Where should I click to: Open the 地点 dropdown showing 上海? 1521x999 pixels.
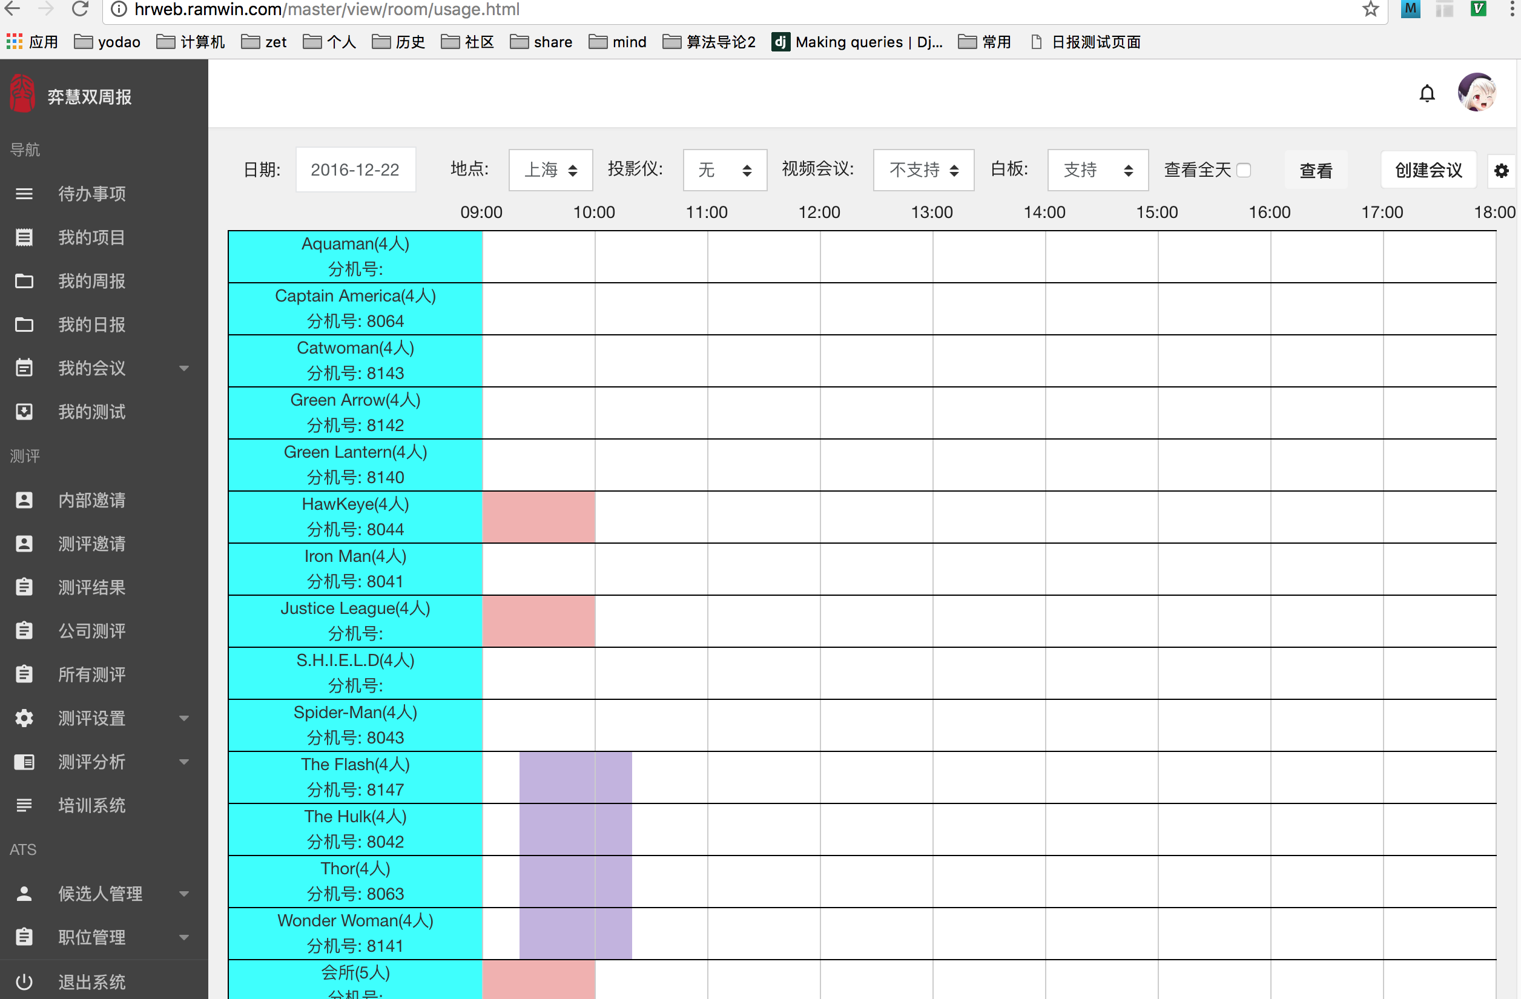[550, 170]
